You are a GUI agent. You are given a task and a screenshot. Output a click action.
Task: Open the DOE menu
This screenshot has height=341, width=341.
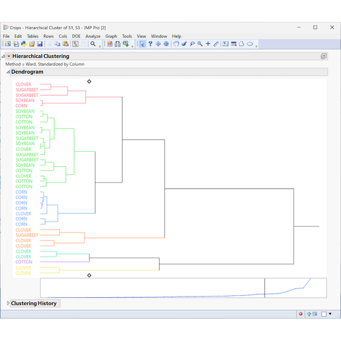[76, 37]
